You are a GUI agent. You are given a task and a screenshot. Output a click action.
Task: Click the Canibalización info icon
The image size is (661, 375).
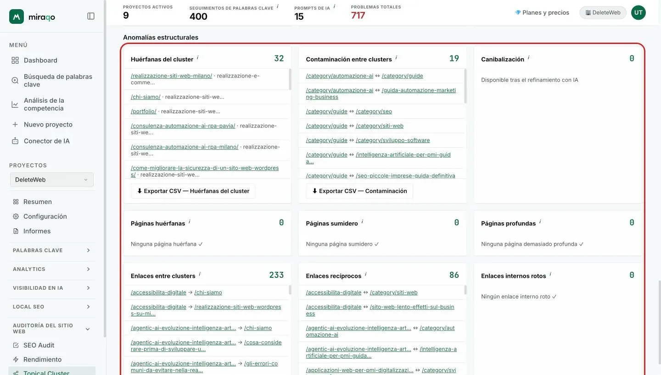pyautogui.click(x=528, y=58)
